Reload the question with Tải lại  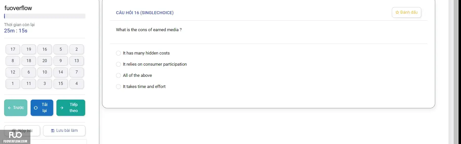point(42,108)
